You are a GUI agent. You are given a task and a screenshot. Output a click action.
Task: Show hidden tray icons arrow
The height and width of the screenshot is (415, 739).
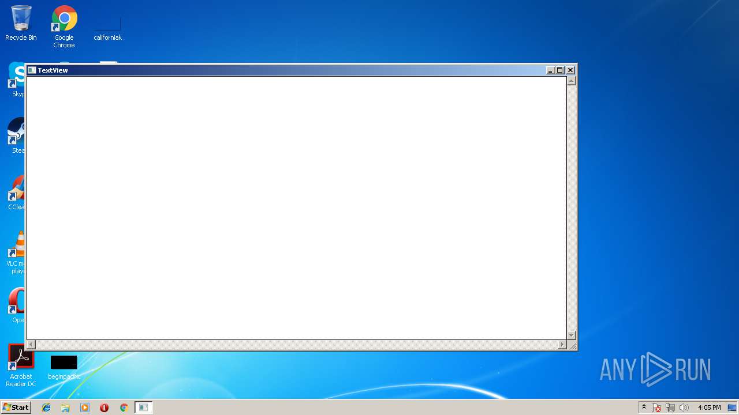coord(644,407)
